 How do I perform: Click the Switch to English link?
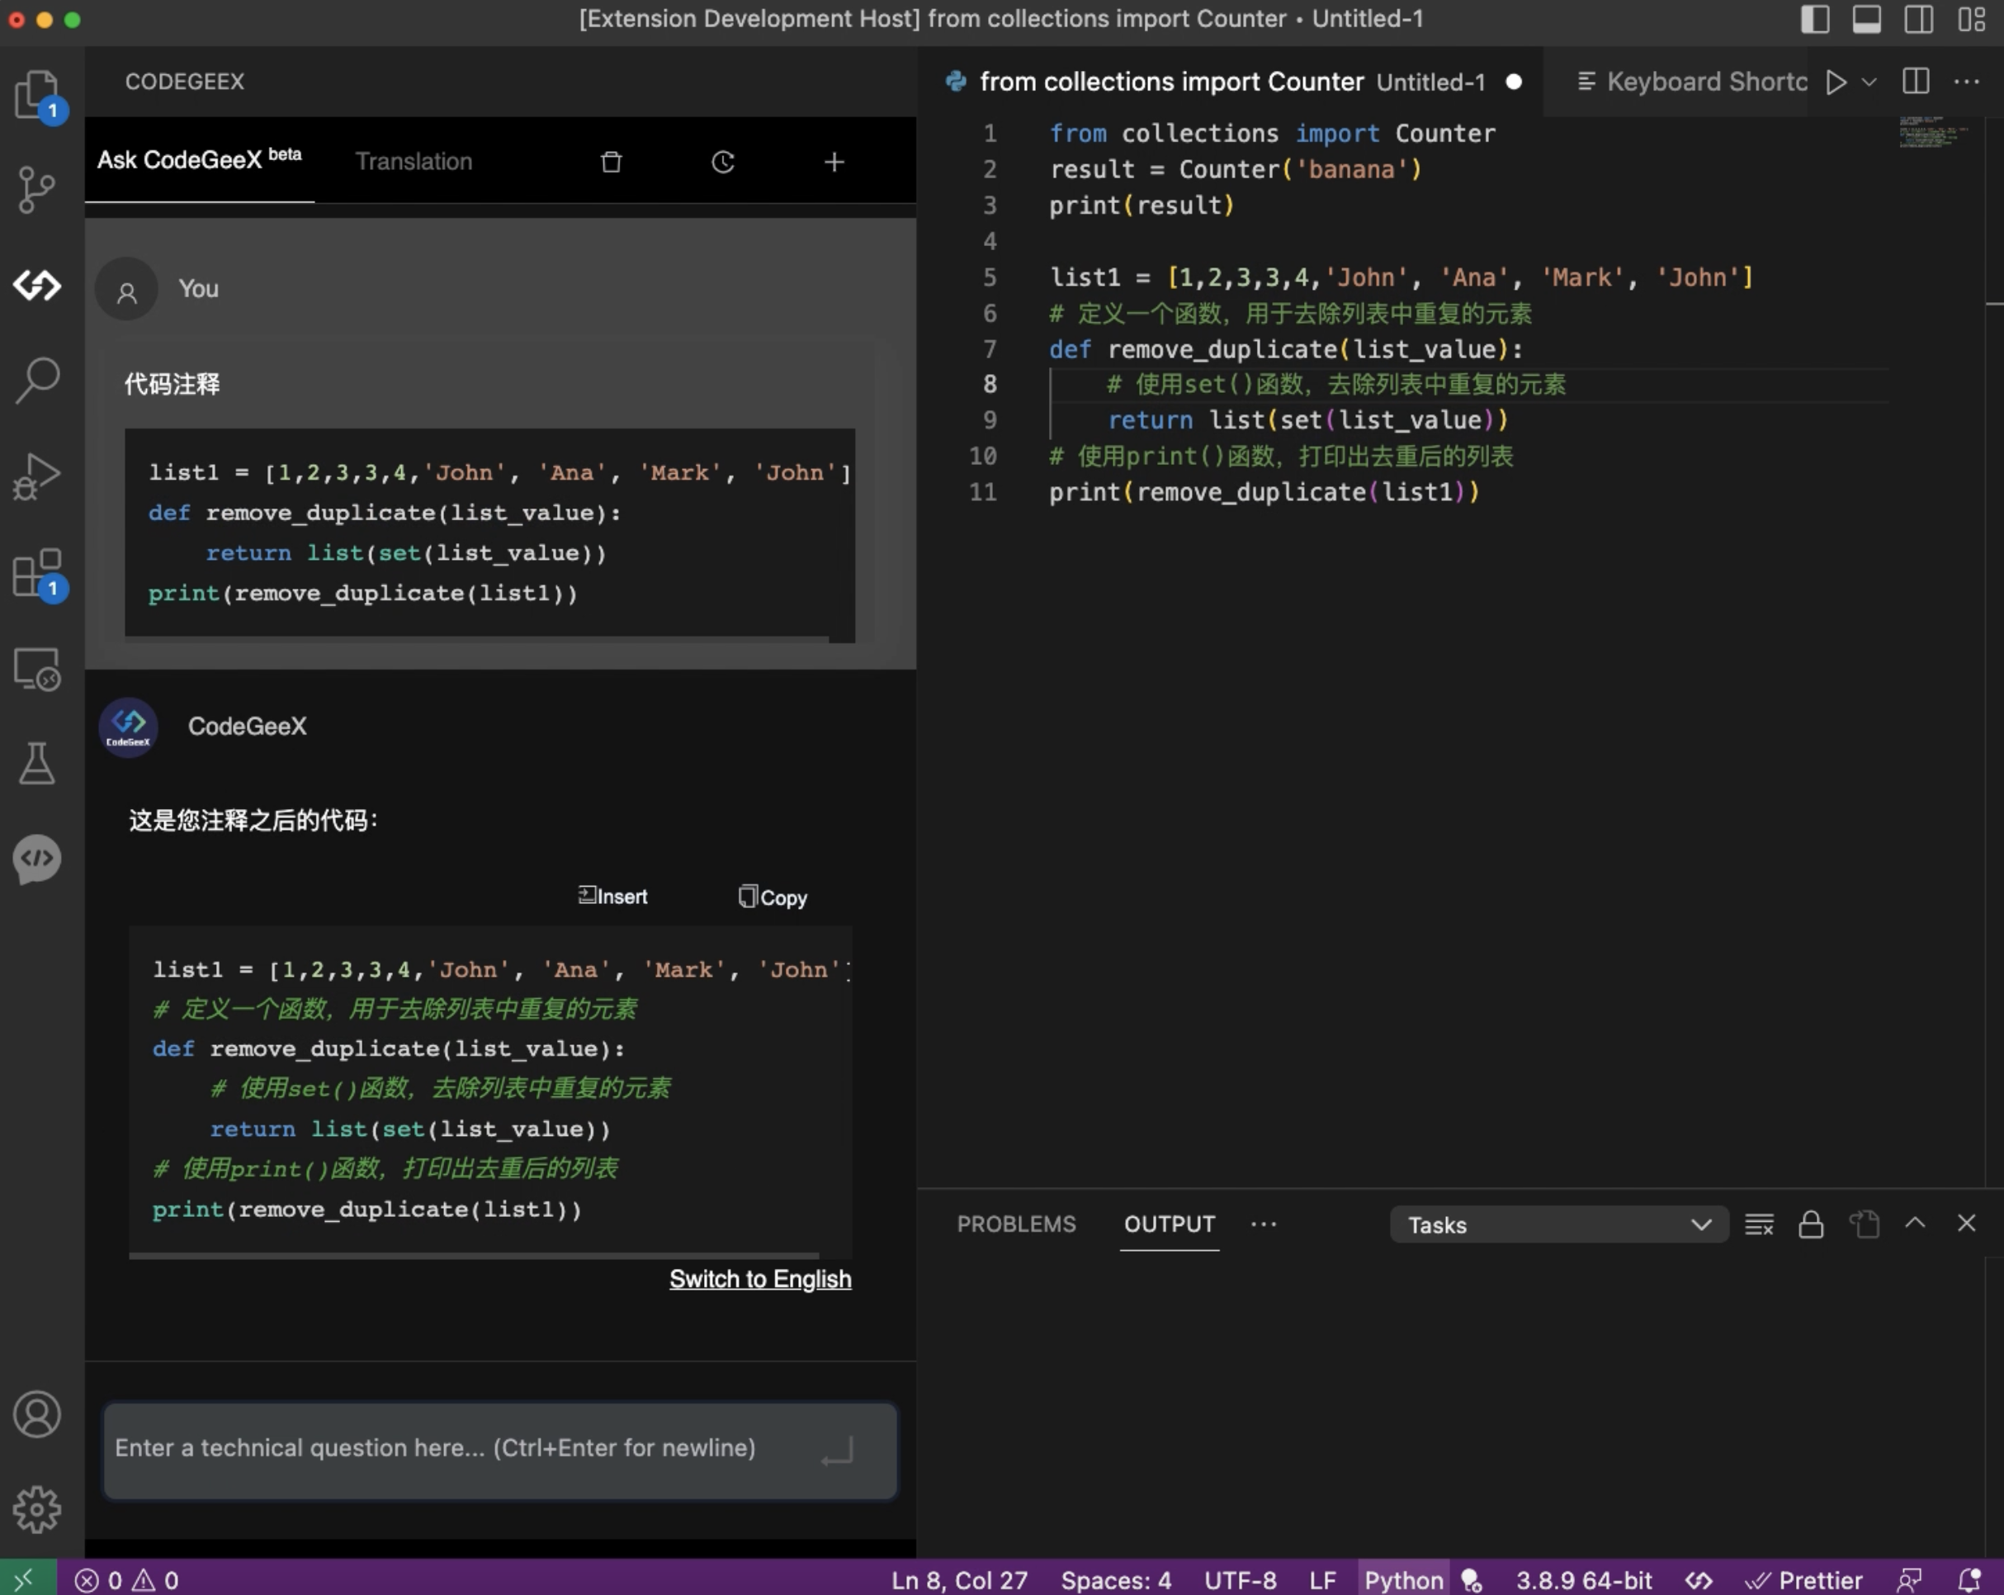coord(759,1279)
